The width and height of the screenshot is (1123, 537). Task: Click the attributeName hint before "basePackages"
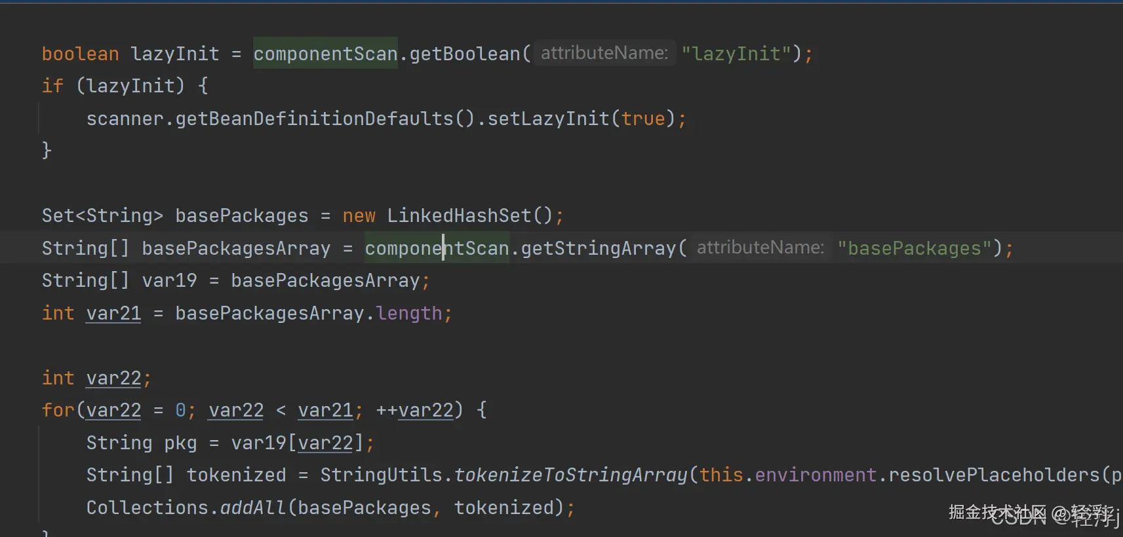tap(760, 248)
